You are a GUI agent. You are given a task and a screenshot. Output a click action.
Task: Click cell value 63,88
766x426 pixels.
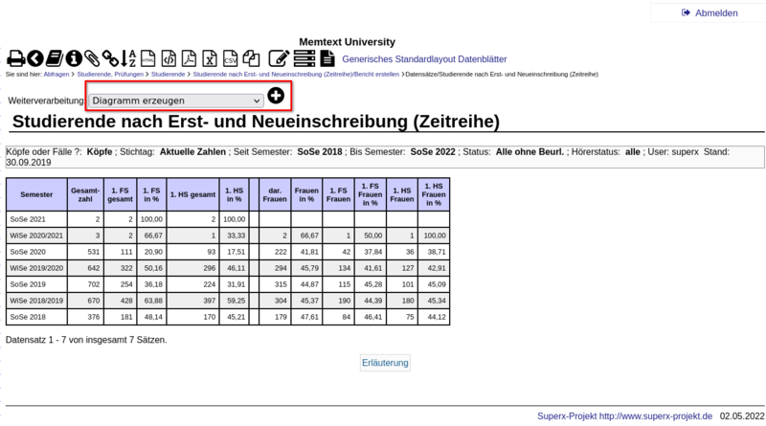click(x=153, y=301)
